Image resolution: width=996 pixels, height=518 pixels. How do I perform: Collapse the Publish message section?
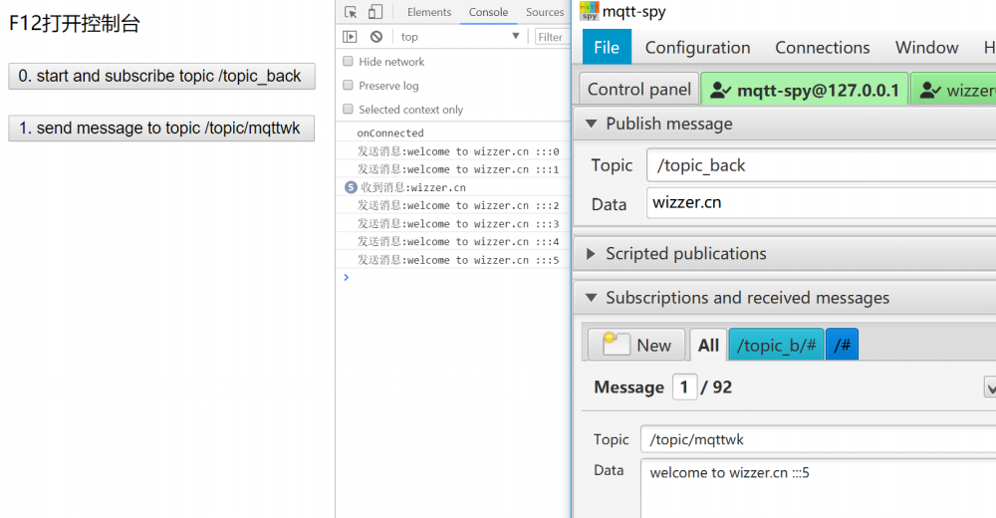pyautogui.click(x=592, y=124)
